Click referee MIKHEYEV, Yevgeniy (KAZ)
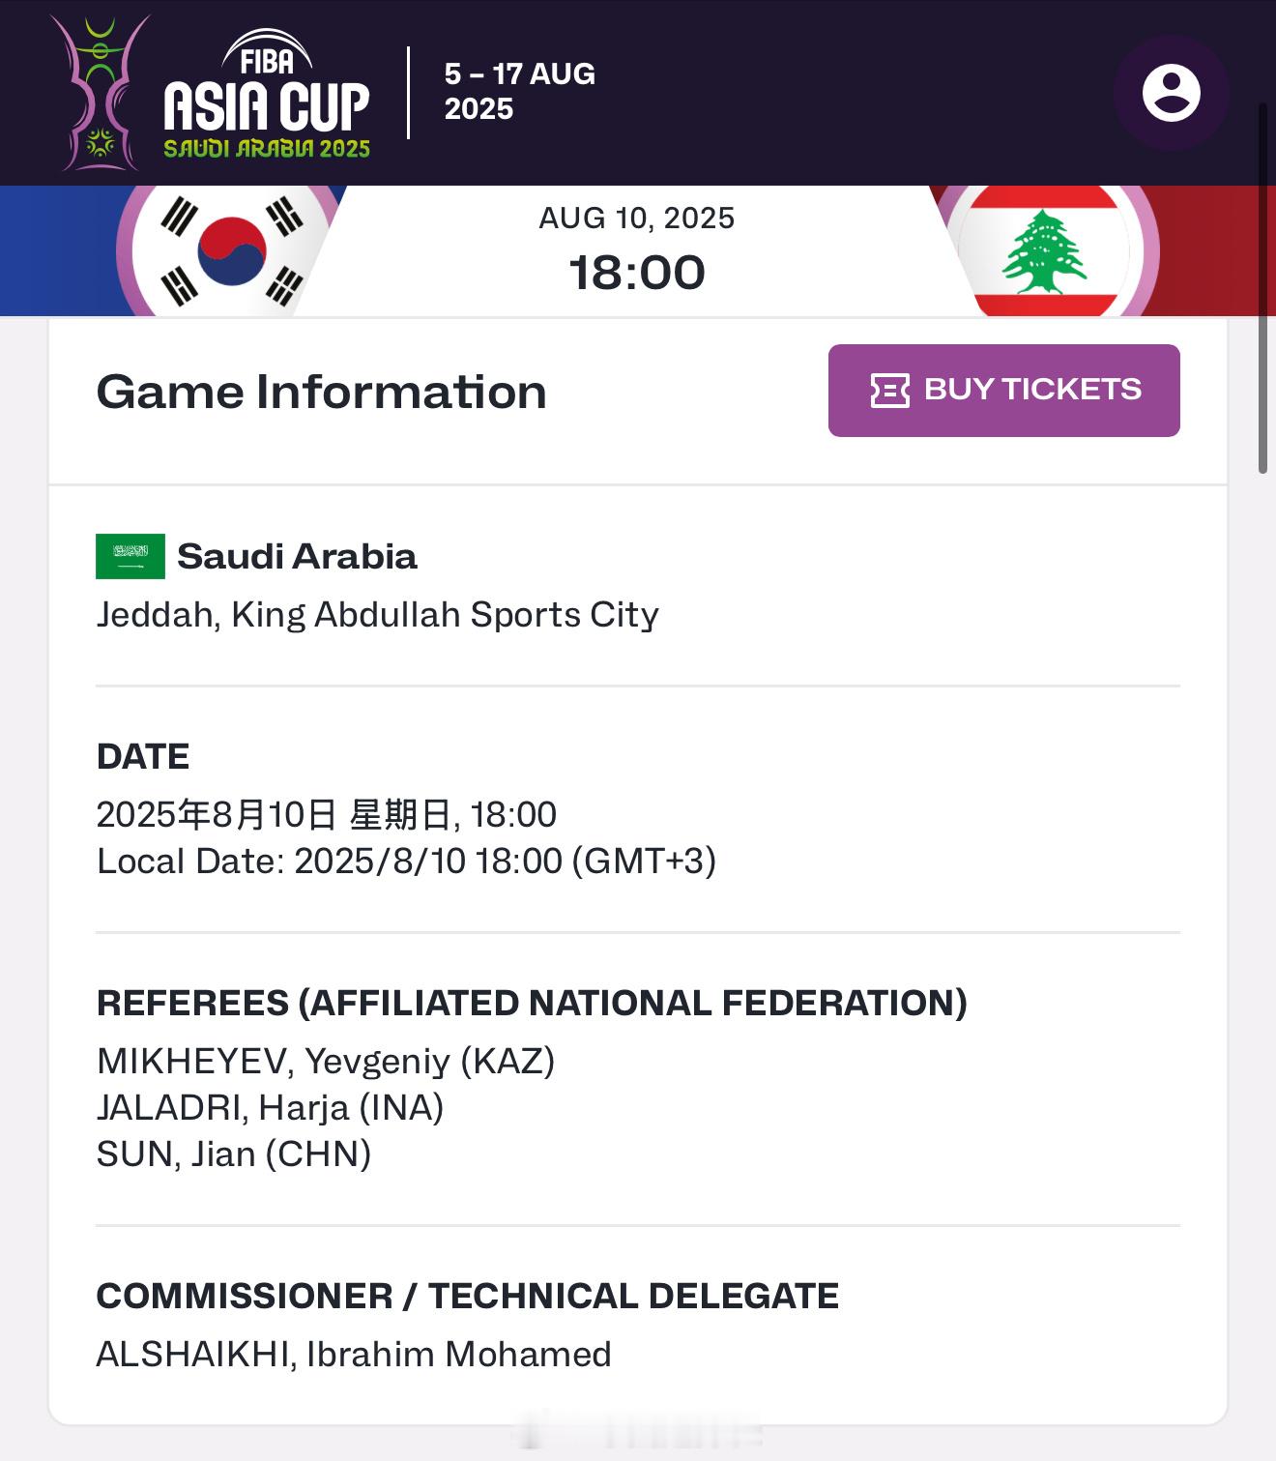This screenshot has width=1276, height=1461. pyautogui.click(x=326, y=1062)
